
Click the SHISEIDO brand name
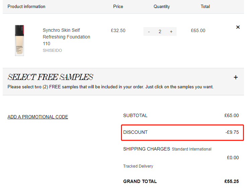[52, 51]
